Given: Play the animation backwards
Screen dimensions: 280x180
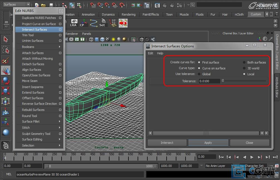Looking at the screenshot, I should tap(244, 157).
